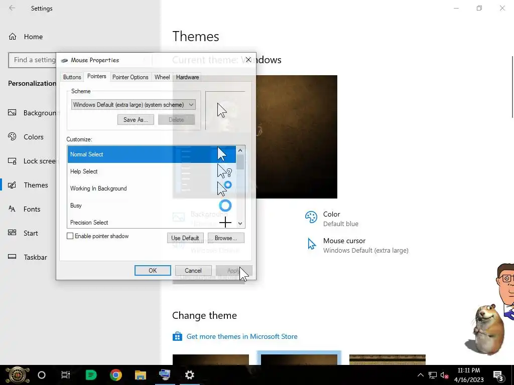The image size is (514, 385).
Task: Select Precision Select pointer row
Action: tap(152, 222)
